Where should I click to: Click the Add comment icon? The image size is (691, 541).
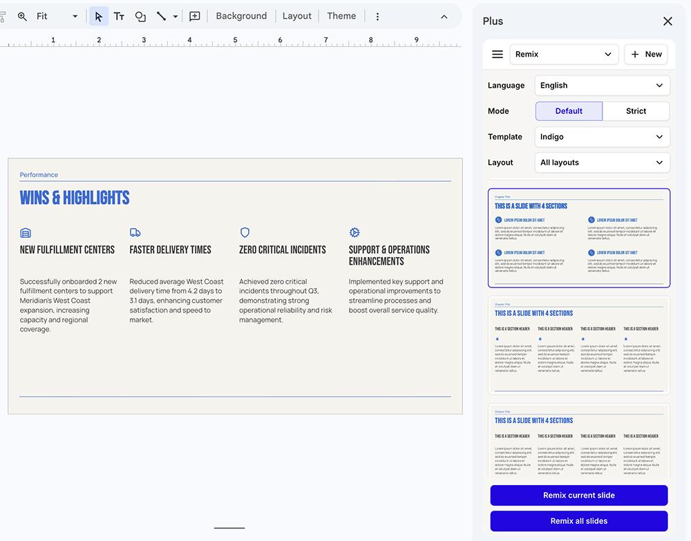[x=194, y=17]
